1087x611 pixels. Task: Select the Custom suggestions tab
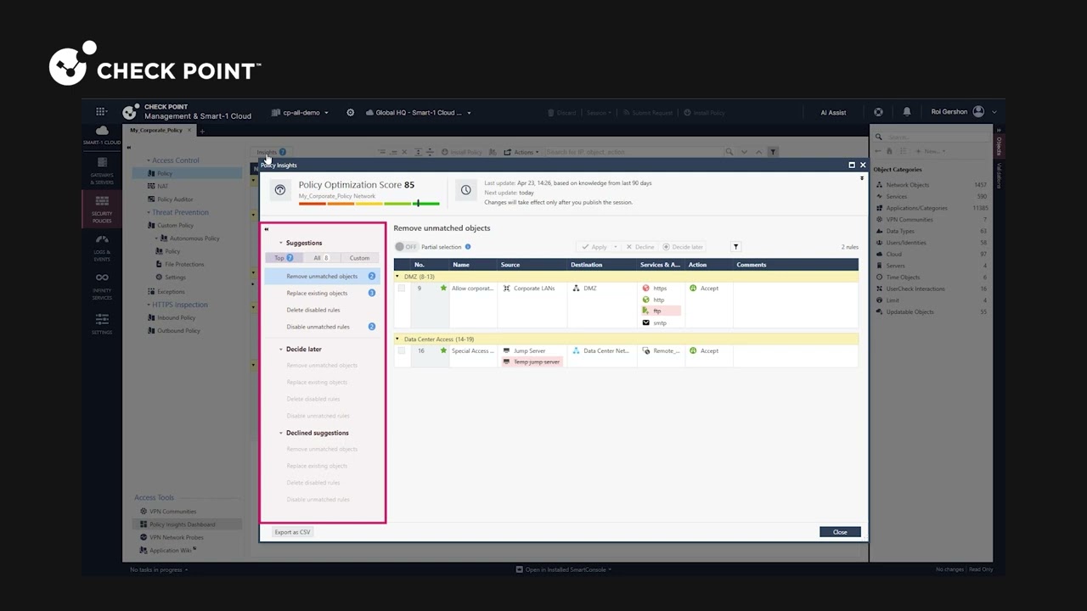[359, 258]
